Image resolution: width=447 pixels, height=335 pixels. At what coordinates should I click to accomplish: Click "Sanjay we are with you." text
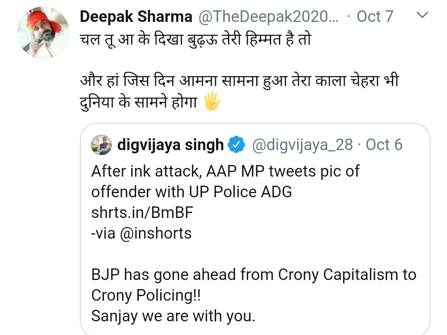tap(173, 316)
